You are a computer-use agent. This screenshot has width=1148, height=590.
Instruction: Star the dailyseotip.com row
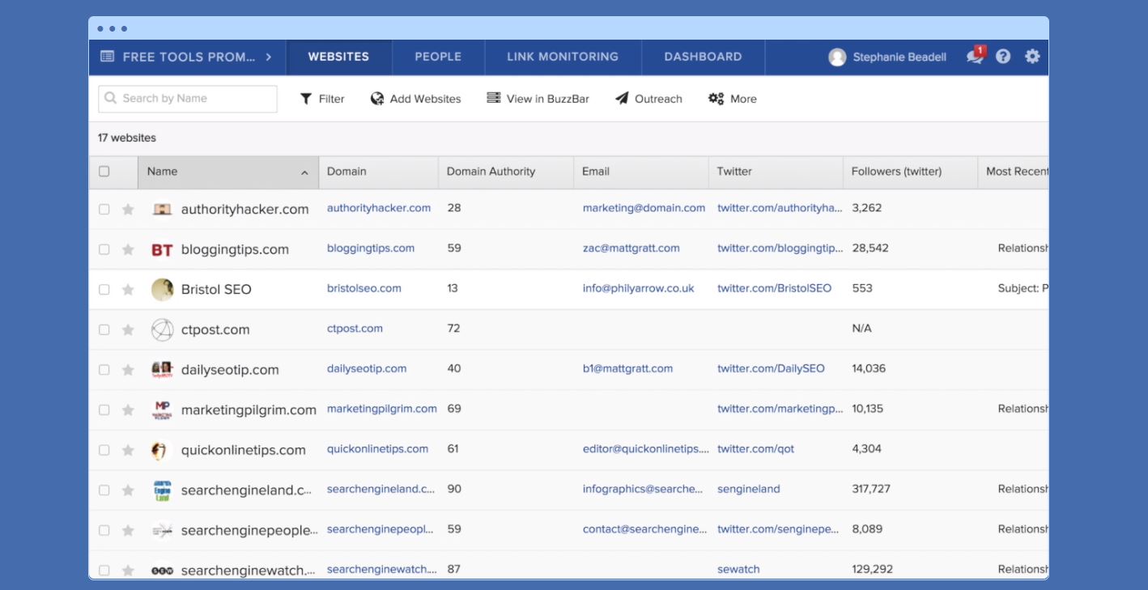pos(128,370)
